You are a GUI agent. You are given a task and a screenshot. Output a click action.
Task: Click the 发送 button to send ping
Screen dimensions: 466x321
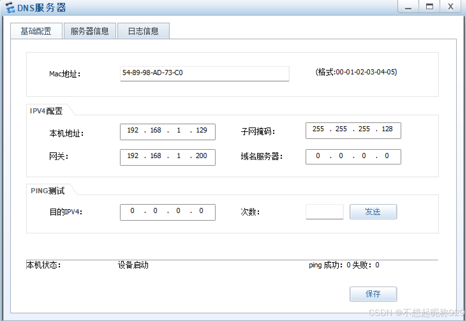point(373,212)
